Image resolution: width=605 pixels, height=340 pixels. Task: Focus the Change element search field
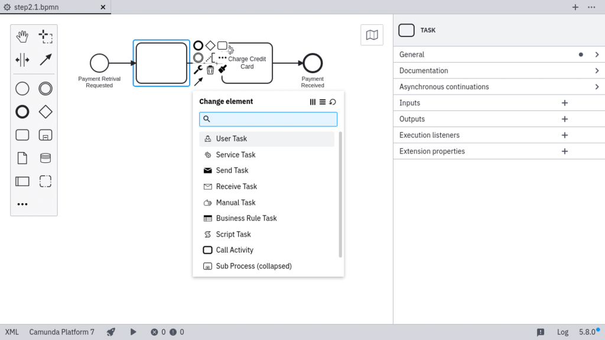point(268,119)
